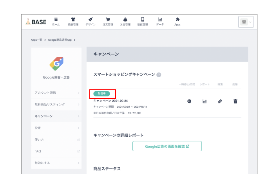The image size is (279, 174).
Task: Open the shop account dropdown
Action: coord(246,22)
